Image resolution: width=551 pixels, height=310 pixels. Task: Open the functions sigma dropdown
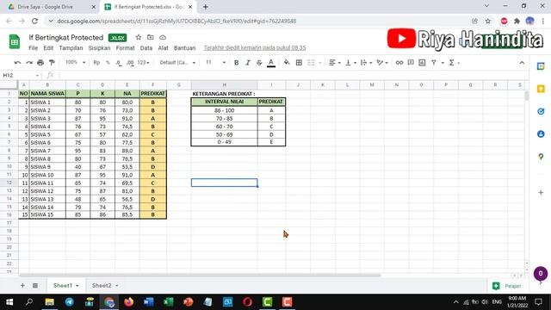(x=454, y=63)
